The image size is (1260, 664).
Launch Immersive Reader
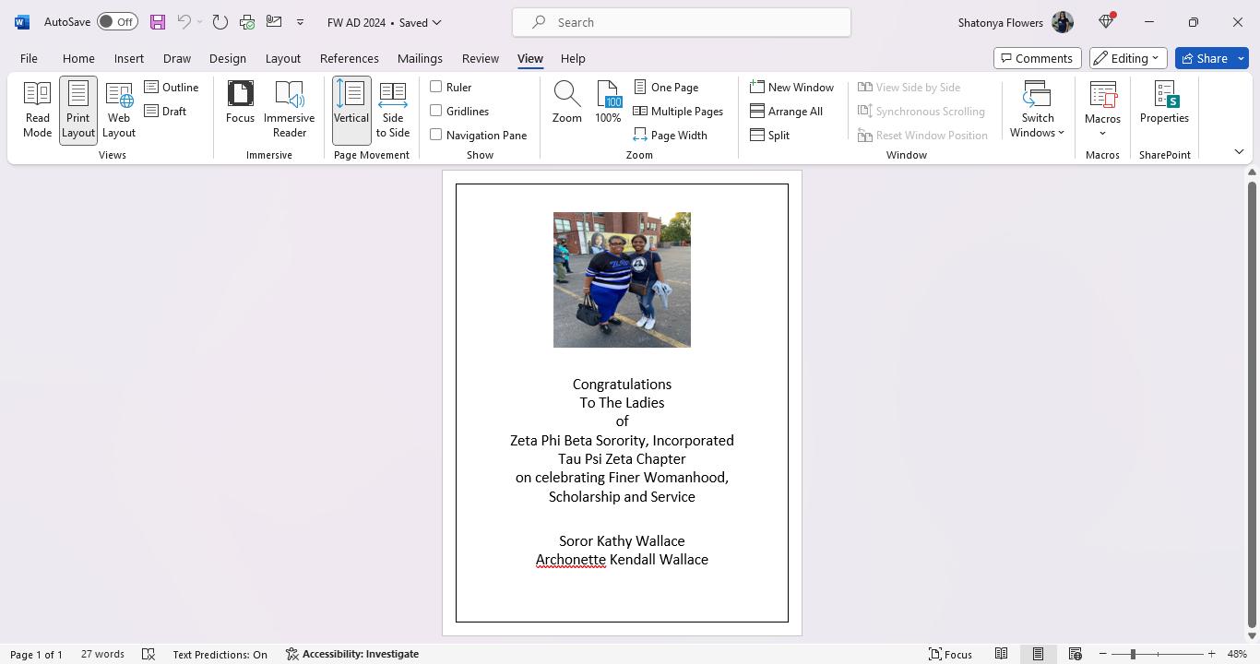click(290, 110)
